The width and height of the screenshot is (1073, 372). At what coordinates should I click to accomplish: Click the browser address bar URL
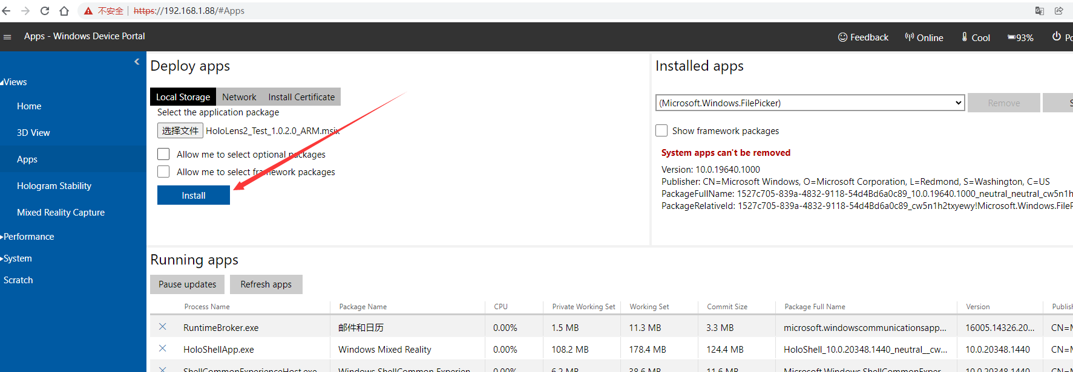[x=189, y=11]
